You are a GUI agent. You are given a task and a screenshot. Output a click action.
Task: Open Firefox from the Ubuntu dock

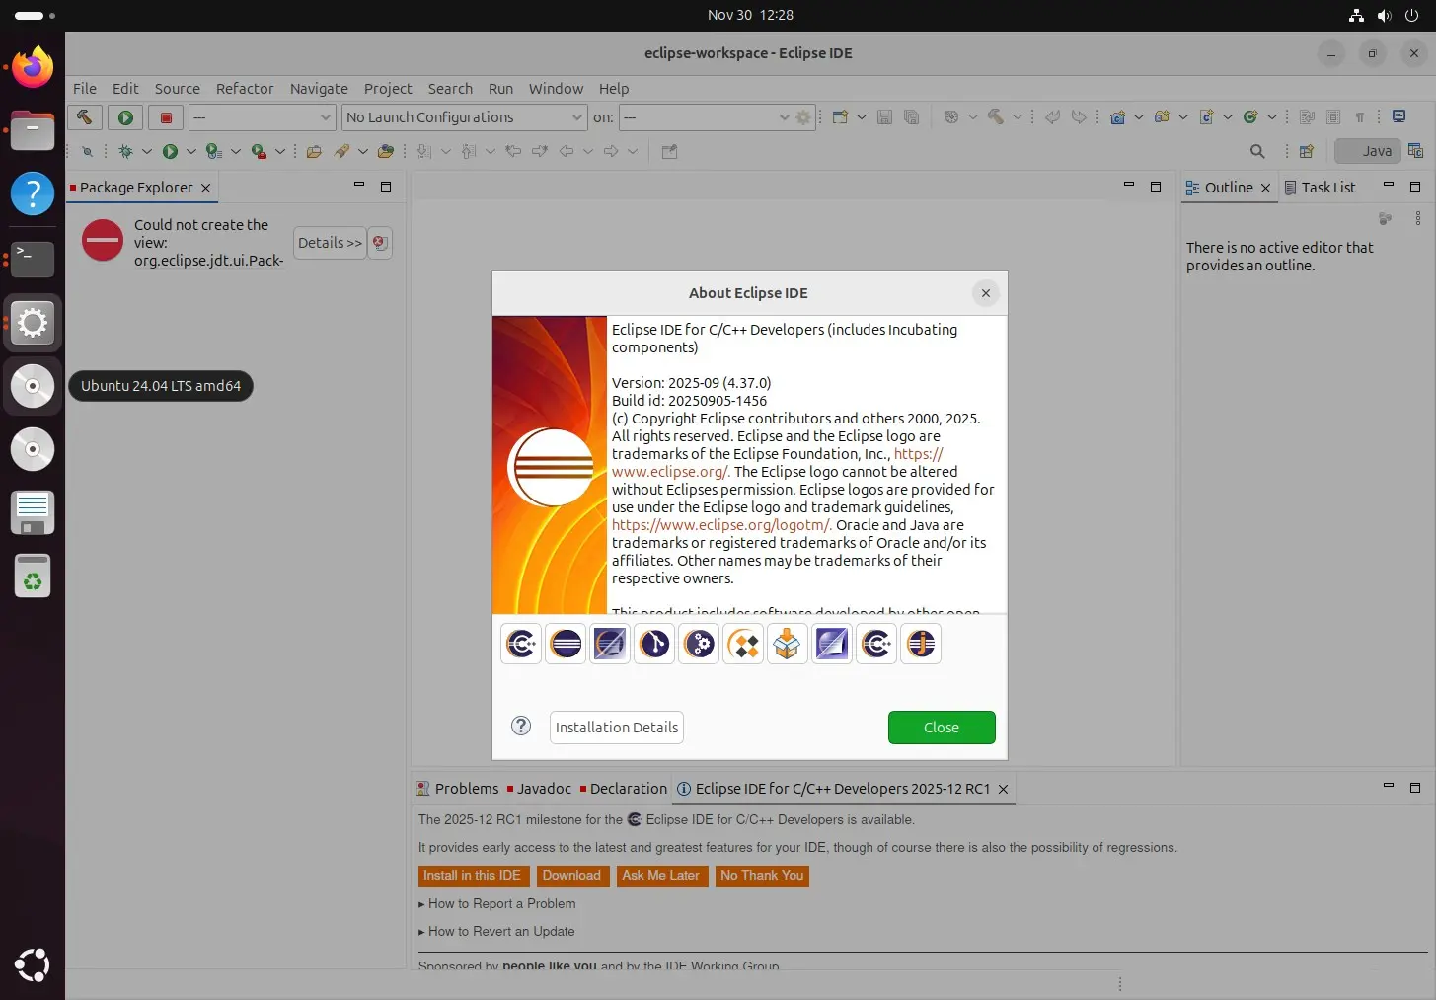point(33,67)
